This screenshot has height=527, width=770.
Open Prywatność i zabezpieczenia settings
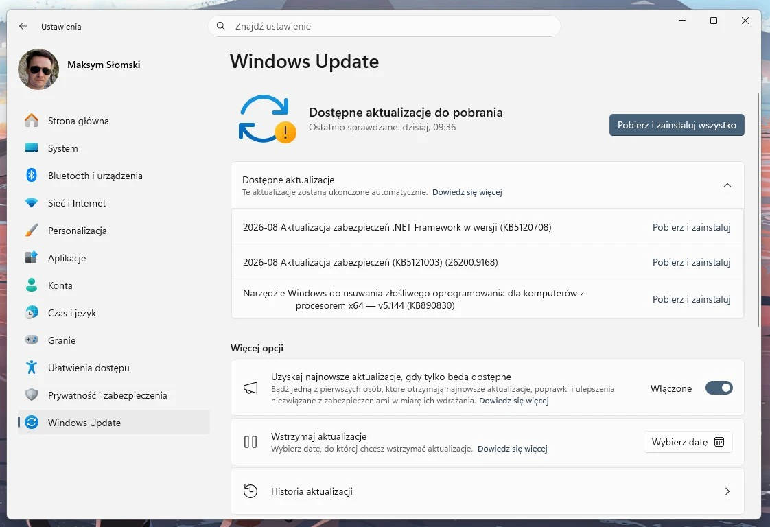[x=114, y=395]
